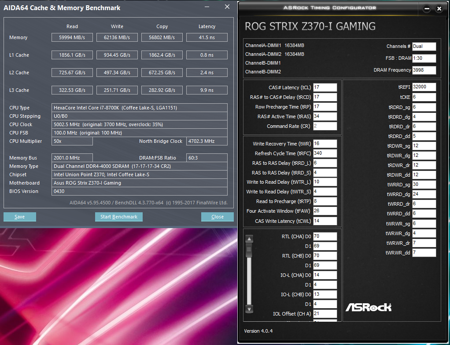The width and height of the screenshot is (450, 345).
Task: Click Memory Type DDR4-4000 field
Action: pos(140,166)
